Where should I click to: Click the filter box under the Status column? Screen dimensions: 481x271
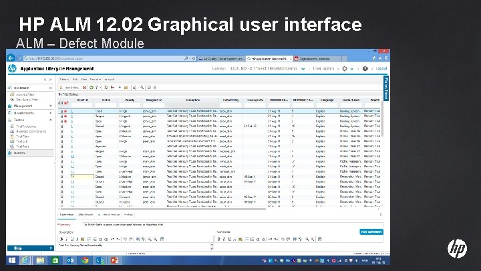point(106,105)
